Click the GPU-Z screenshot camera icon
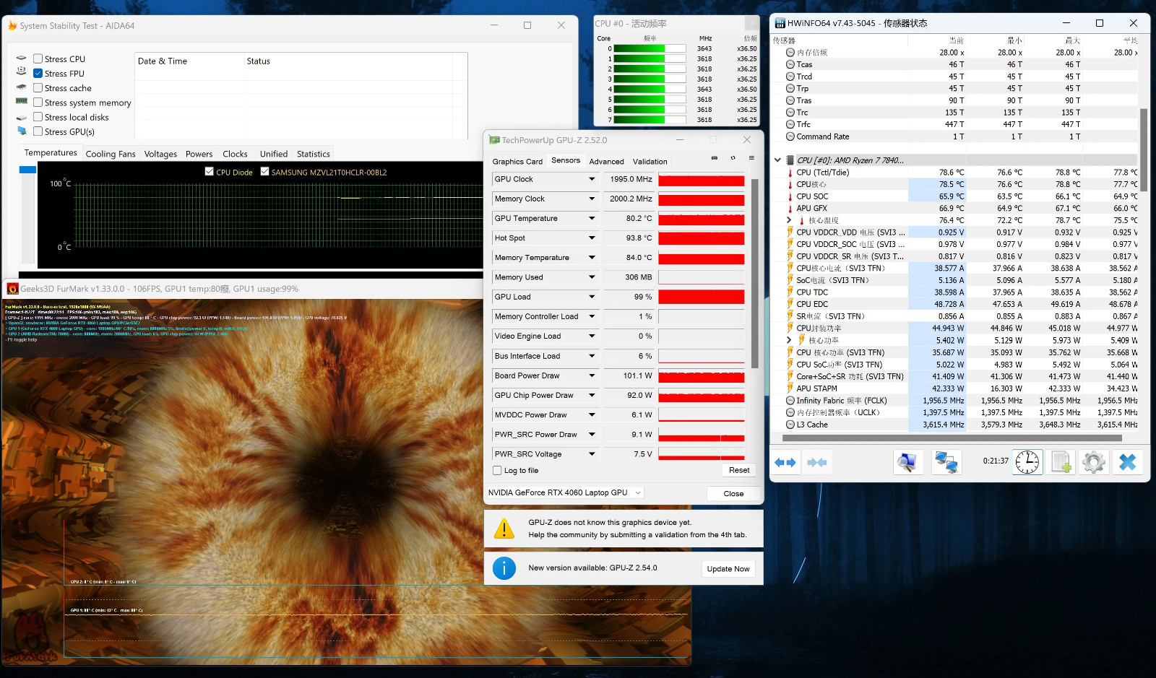The image size is (1156, 678). (x=715, y=157)
